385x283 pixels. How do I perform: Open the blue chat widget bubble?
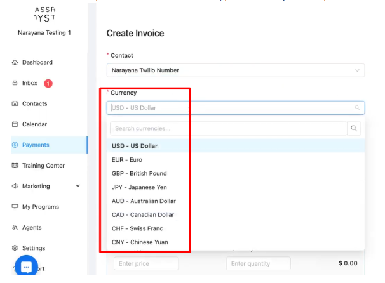click(x=26, y=267)
